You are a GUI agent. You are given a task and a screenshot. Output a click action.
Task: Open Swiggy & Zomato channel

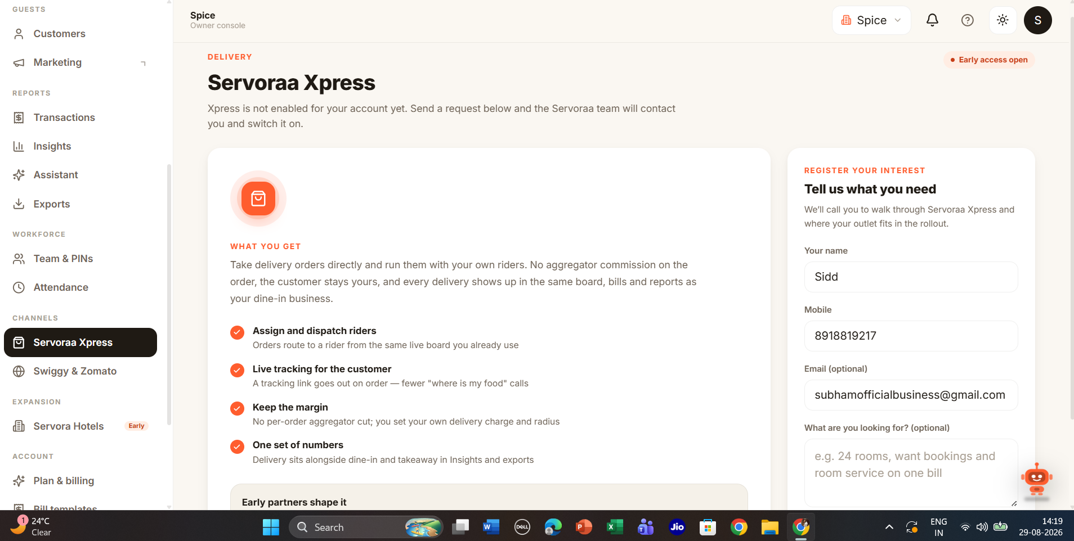tap(80, 371)
